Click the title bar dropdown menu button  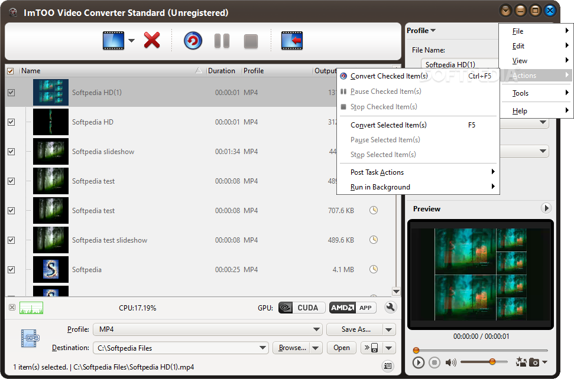coord(505,11)
